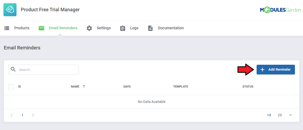The width and height of the screenshot is (303, 130).
Task: Go to the Logs tab
Action: click(134, 28)
